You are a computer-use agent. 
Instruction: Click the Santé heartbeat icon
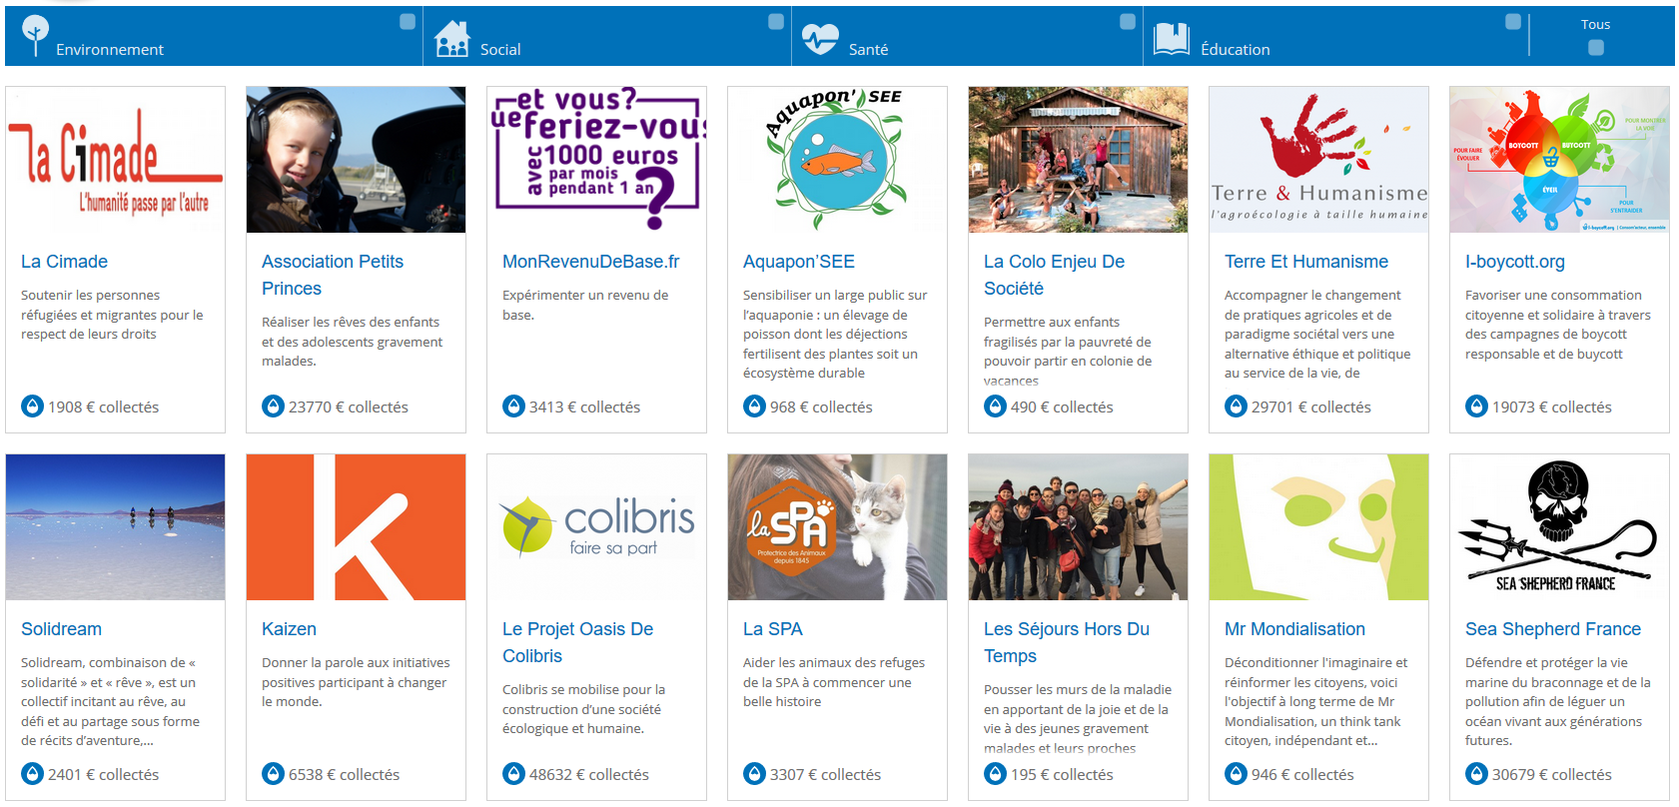pos(820,39)
